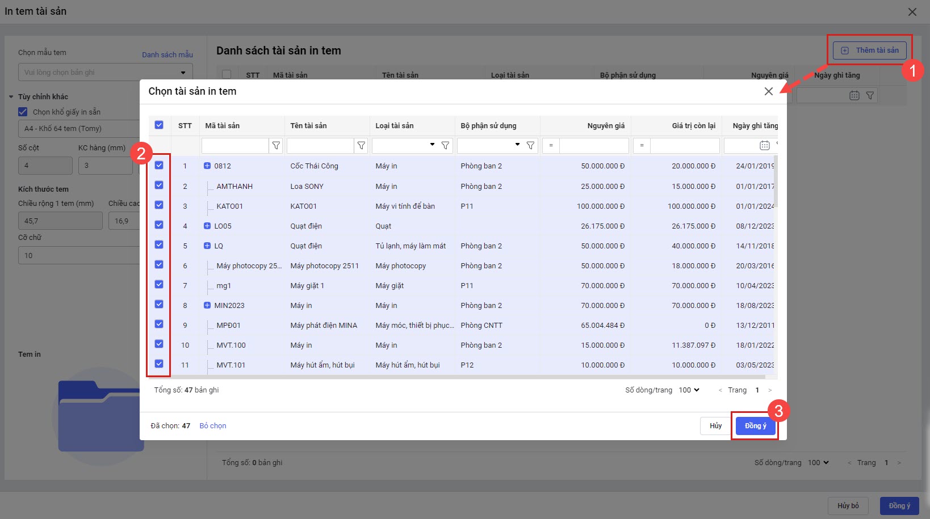Close the Chọn tài sản in tem dialog
Viewport: 930px width, 519px height.
click(768, 91)
